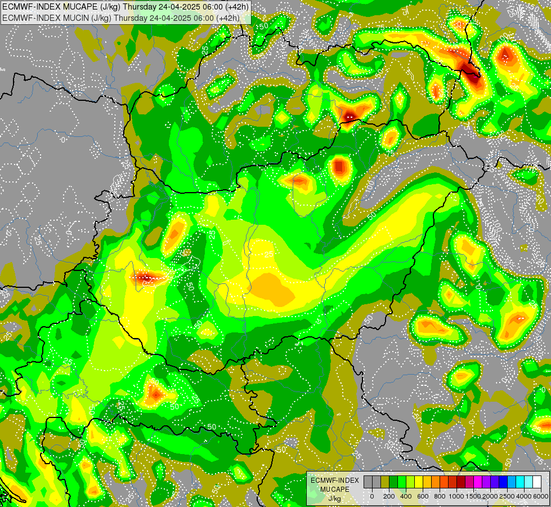This screenshot has width=551, height=507.
Task: Select the olive legend swatch
Action: pyautogui.click(x=385, y=482)
